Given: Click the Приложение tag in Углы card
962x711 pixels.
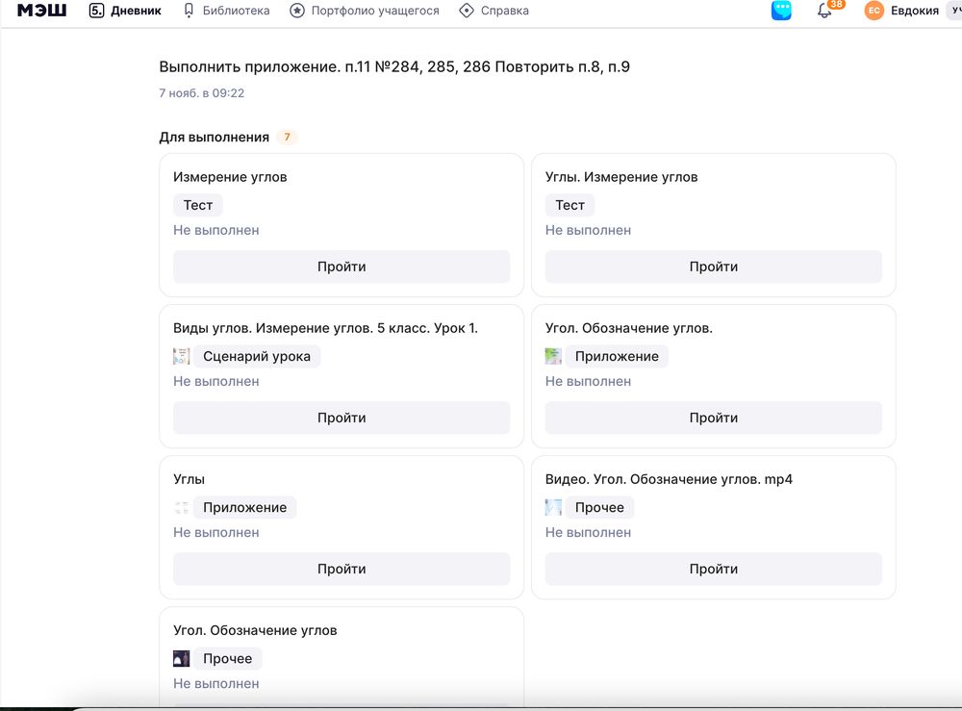Looking at the screenshot, I should [244, 507].
